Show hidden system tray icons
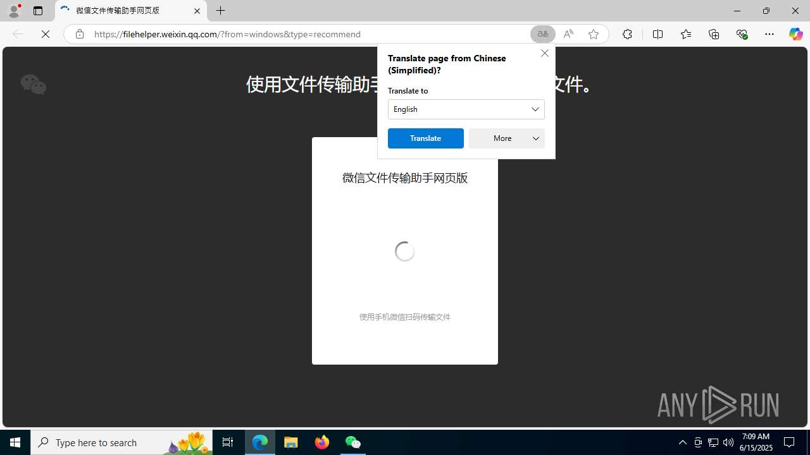This screenshot has width=810, height=455. pos(683,442)
